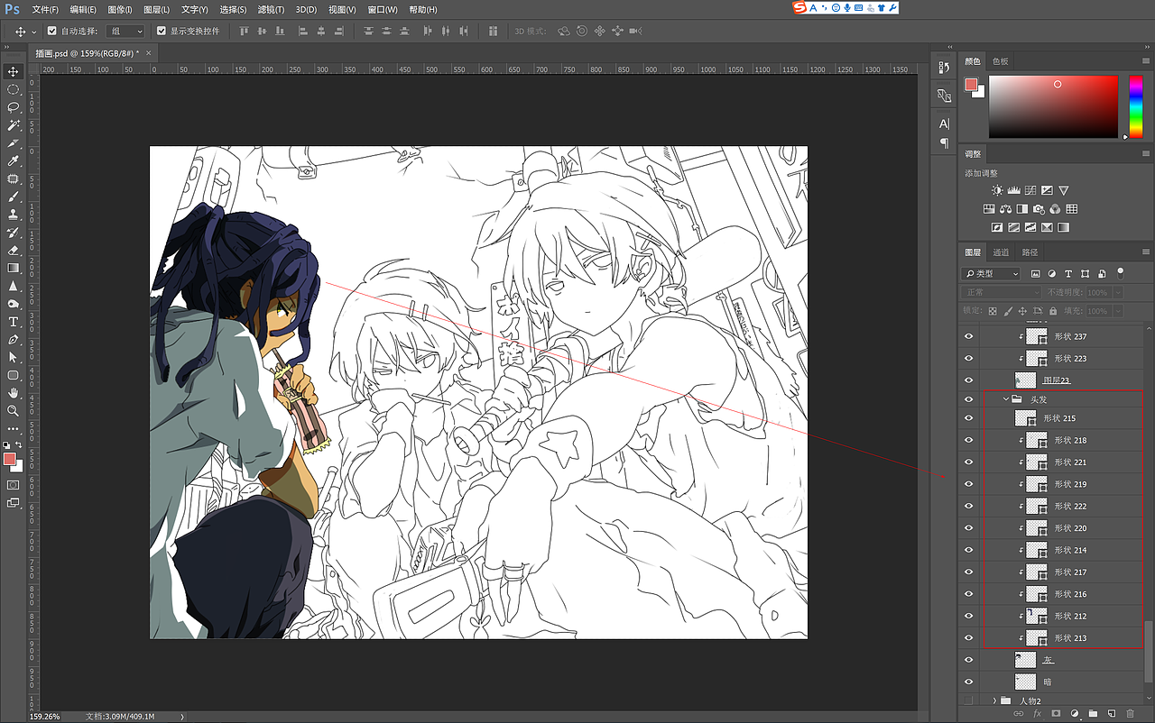Toggle layer filtering on/off switch
The width and height of the screenshot is (1155, 723).
click(1121, 272)
